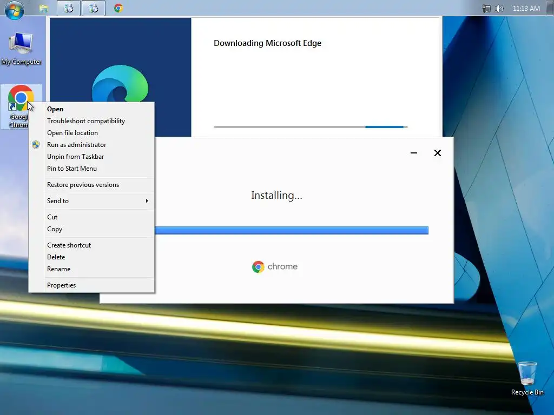The height and width of the screenshot is (415, 554).
Task: Choose Copy from the context menu
Action: click(91, 229)
